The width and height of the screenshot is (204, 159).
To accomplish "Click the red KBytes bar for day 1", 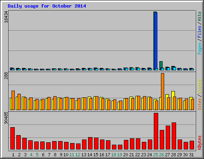I will (12, 138).
